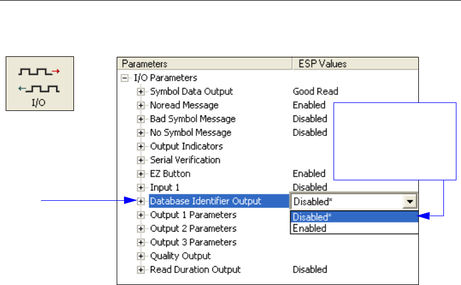The height and width of the screenshot is (285, 461).
Task: Expand the No Symbol Message node
Action: click(141, 133)
